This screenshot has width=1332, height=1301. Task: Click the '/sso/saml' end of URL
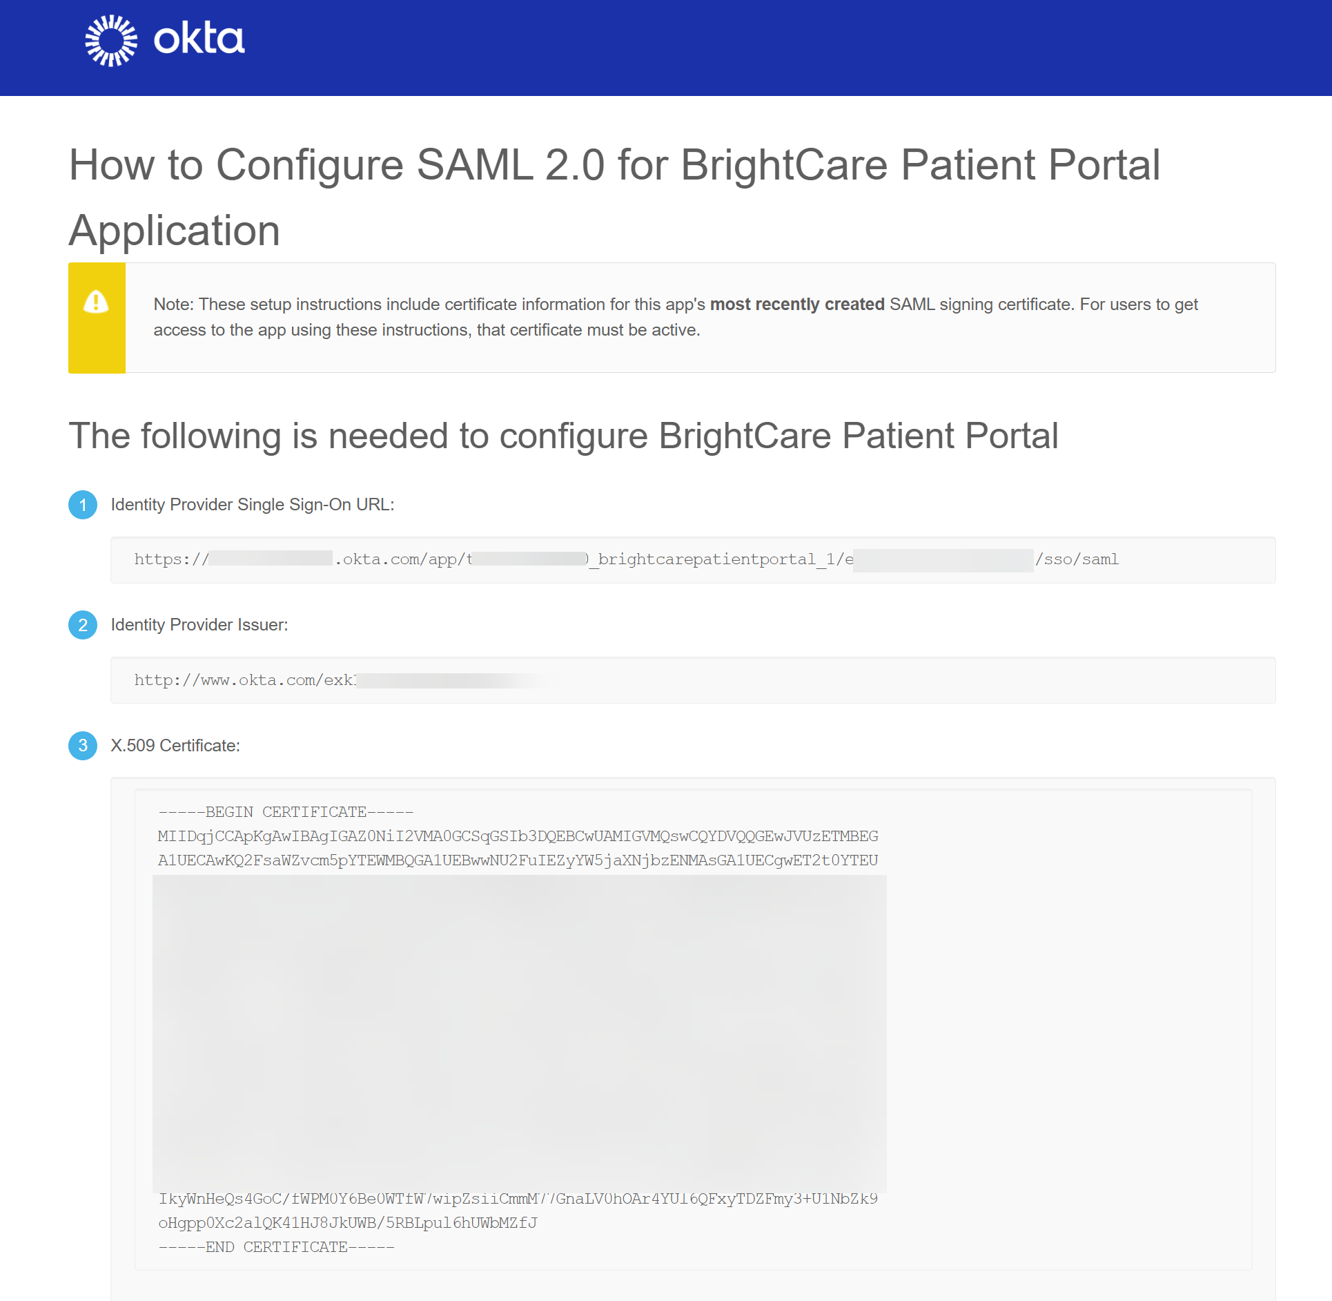(x=1077, y=559)
